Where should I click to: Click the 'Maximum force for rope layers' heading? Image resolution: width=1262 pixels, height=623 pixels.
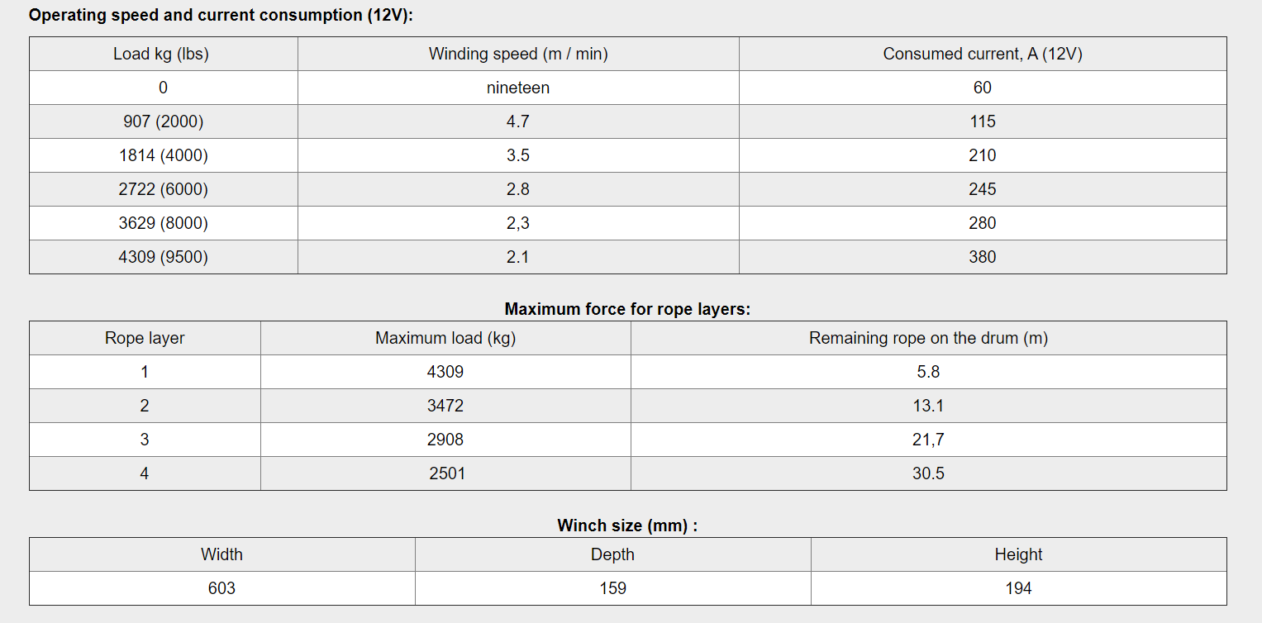[x=627, y=309]
